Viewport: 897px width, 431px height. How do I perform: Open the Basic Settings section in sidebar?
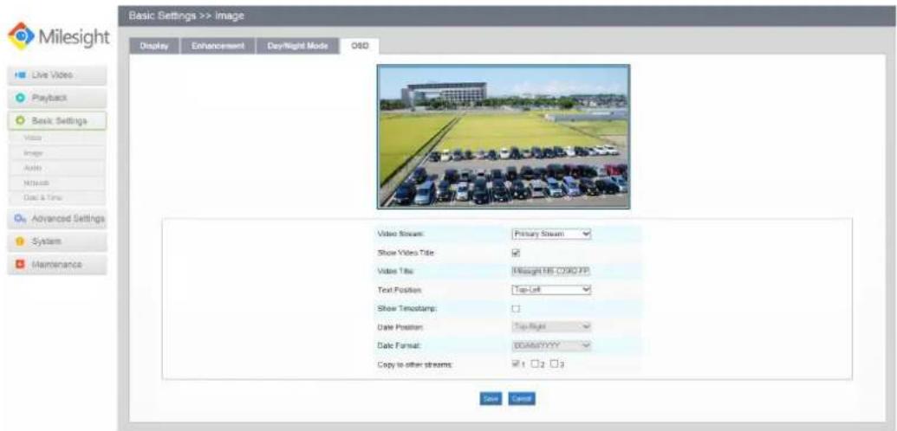click(x=57, y=120)
